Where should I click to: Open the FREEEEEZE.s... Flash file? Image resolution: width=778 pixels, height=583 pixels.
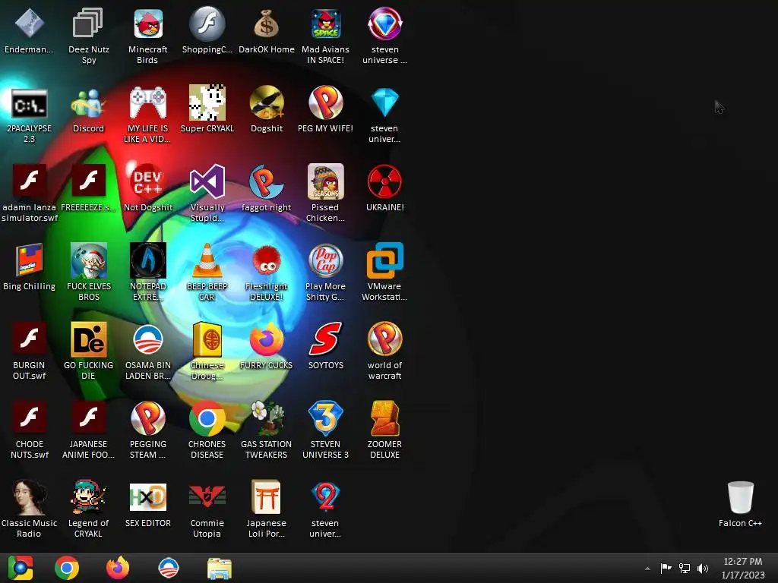pyautogui.click(x=88, y=181)
